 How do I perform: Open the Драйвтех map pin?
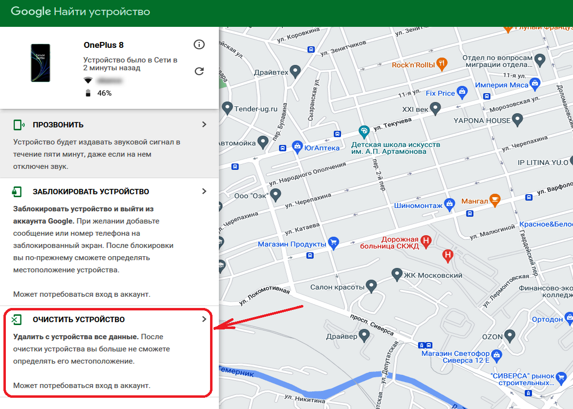pos(295,71)
